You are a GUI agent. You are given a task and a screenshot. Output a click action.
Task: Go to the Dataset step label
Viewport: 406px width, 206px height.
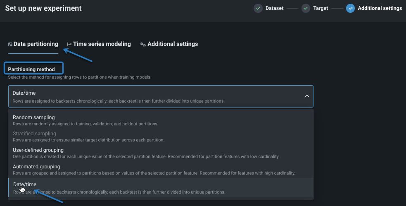[274, 8]
